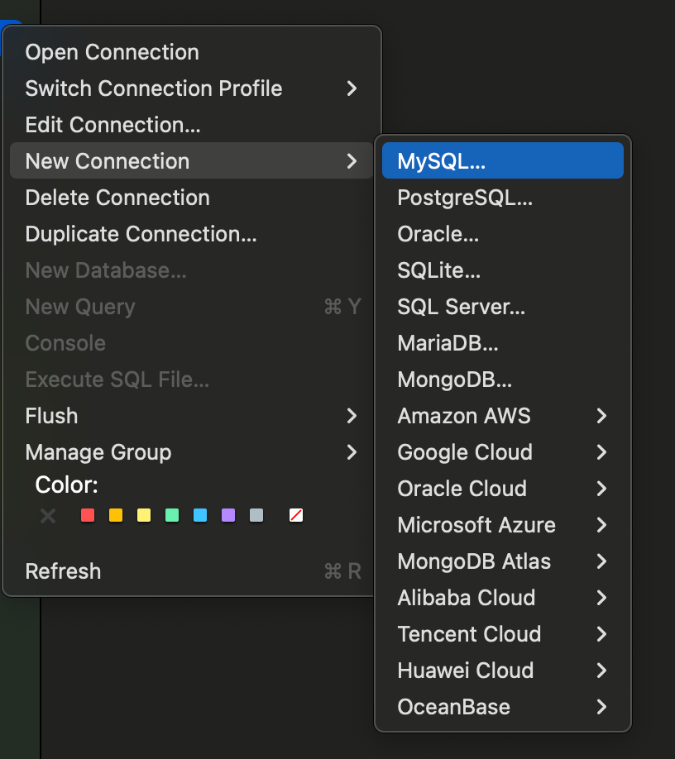Select the green color swatch

tap(172, 516)
